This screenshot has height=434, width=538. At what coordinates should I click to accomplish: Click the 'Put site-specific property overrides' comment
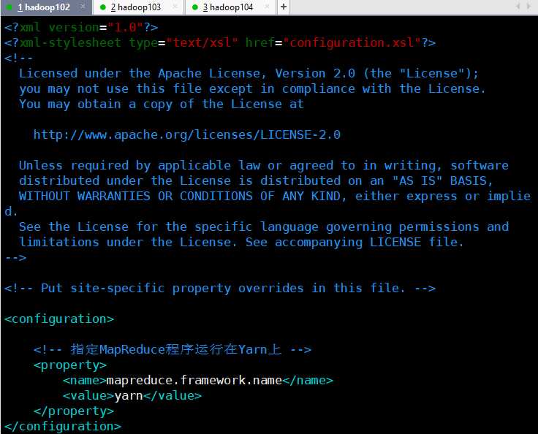(x=220, y=288)
